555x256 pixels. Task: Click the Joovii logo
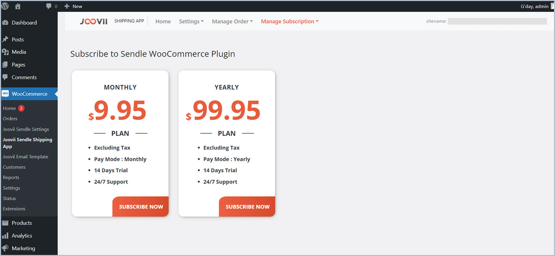(x=94, y=21)
